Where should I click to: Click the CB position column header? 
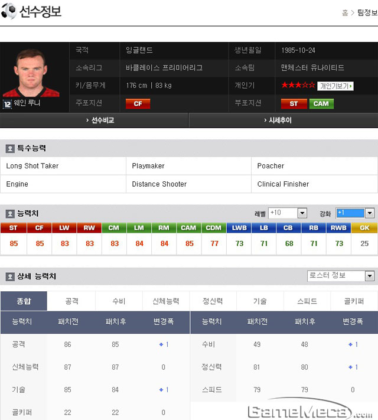click(x=288, y=228)
